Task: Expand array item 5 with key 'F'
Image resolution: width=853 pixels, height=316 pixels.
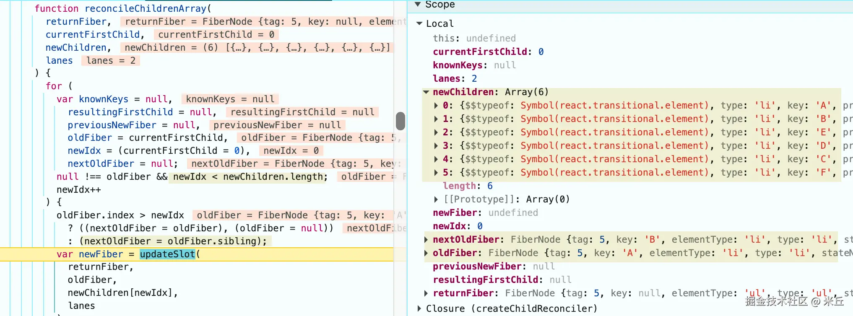Action: tap(436, 172)
